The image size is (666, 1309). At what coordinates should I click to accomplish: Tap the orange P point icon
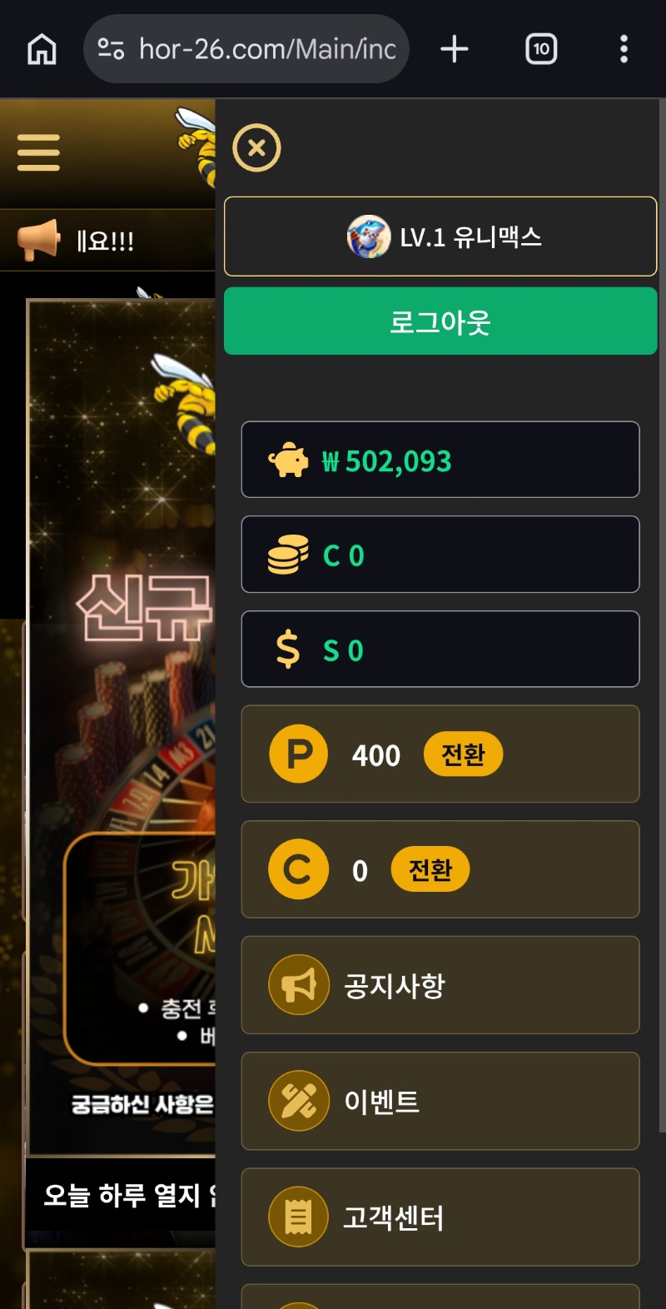point(299,754)
